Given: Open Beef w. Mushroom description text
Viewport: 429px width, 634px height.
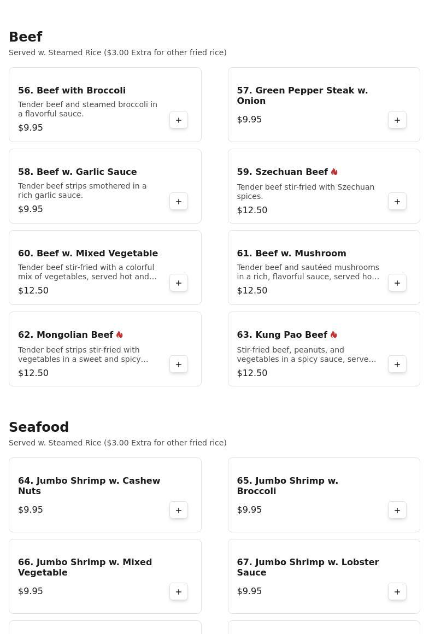Looking at the screenshot, I should point(308,272).
